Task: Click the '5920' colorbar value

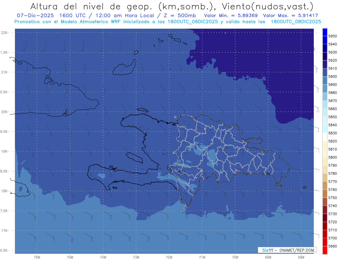Action: (332, 60)
